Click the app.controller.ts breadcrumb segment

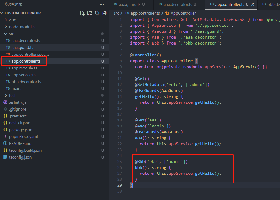[145, 13]
